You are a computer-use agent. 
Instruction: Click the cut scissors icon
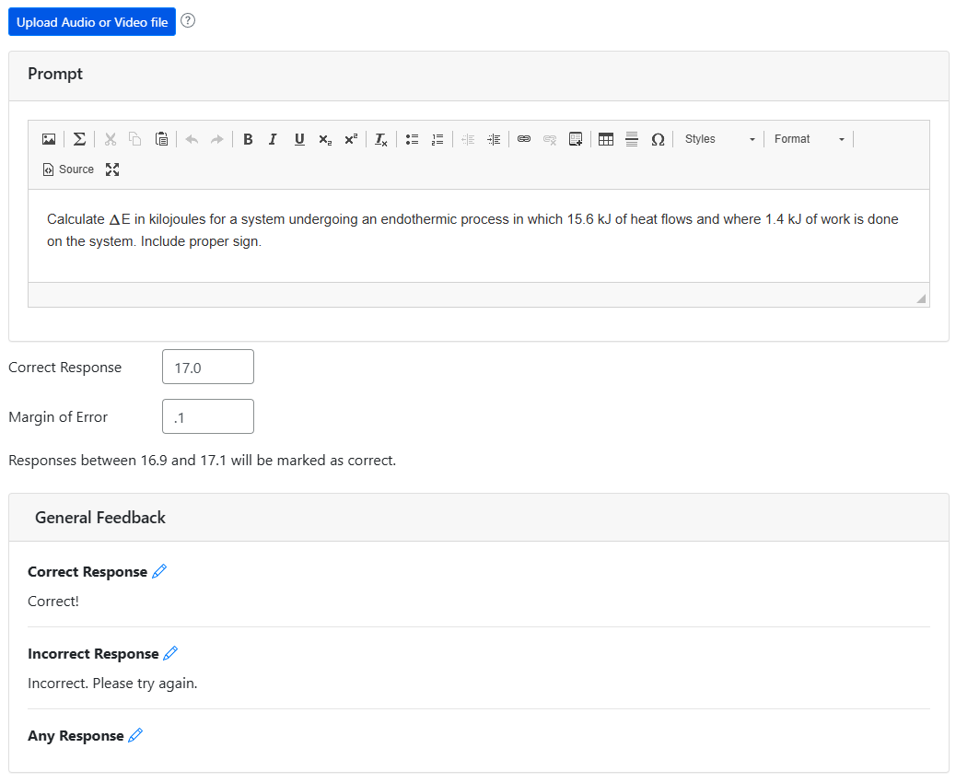point(111,139)
